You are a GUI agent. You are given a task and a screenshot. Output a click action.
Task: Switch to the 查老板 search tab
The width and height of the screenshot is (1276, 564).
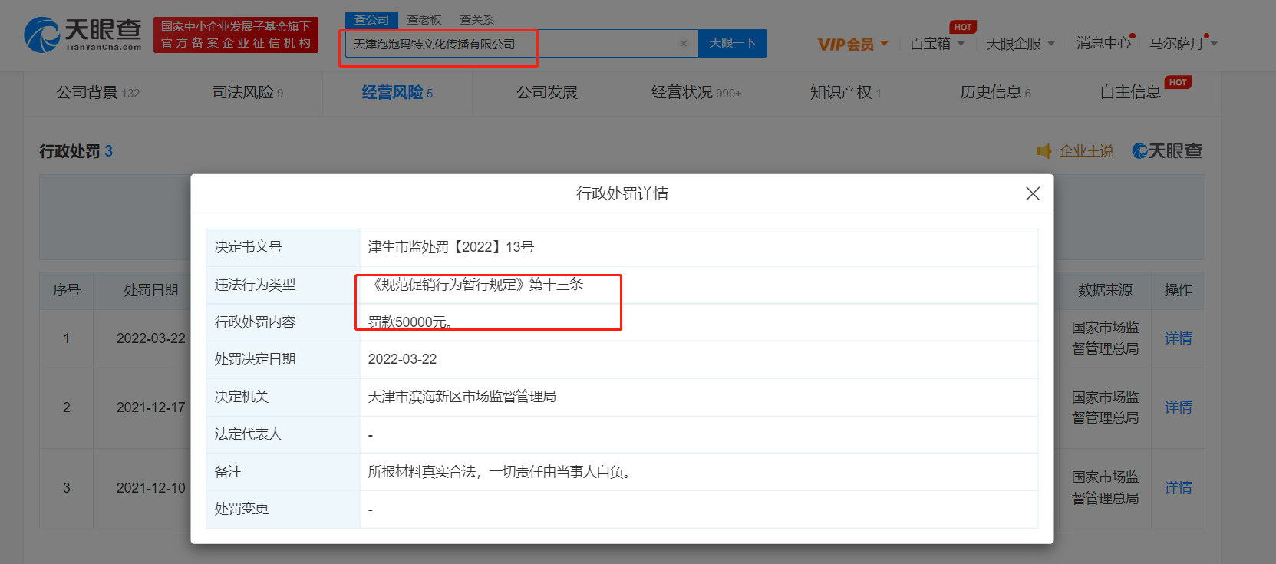click(x=424, y=19)
